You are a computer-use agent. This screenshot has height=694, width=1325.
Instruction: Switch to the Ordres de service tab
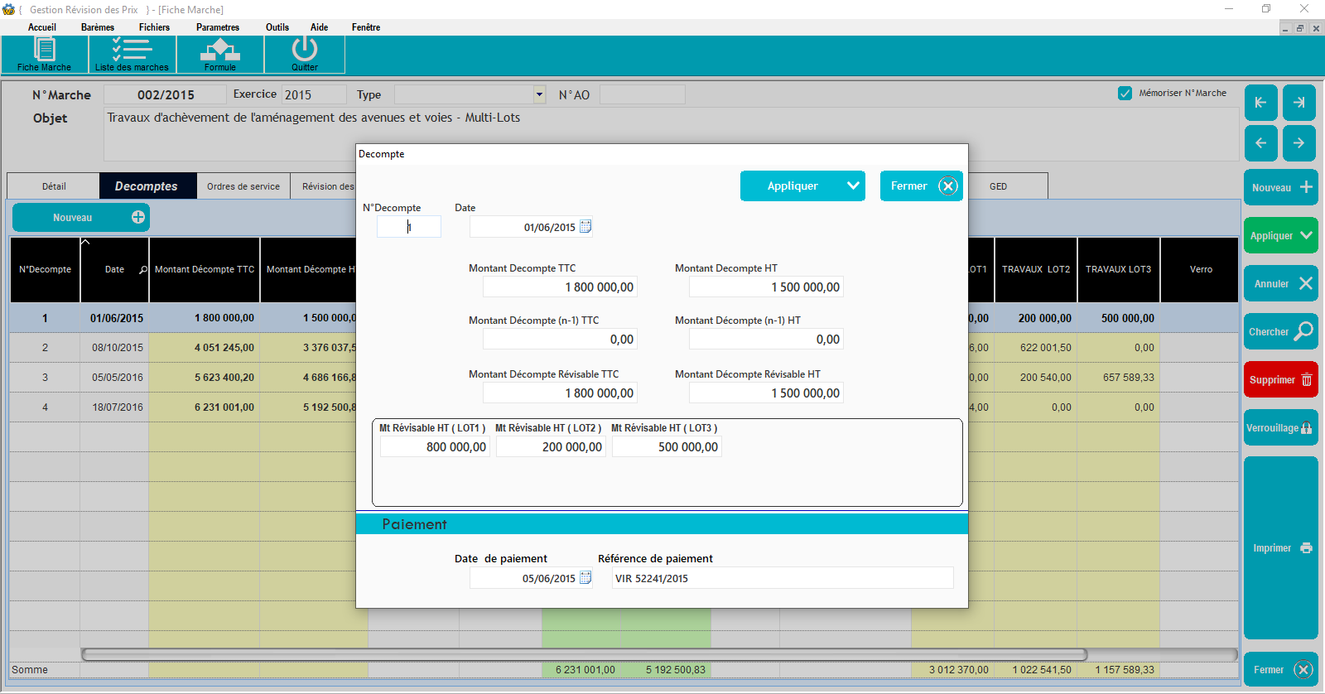pos(243,186)
